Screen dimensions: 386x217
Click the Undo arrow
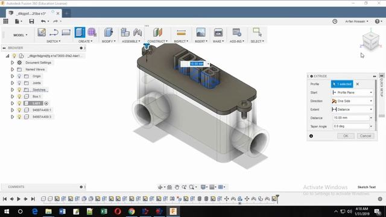(x=43, y=22)
